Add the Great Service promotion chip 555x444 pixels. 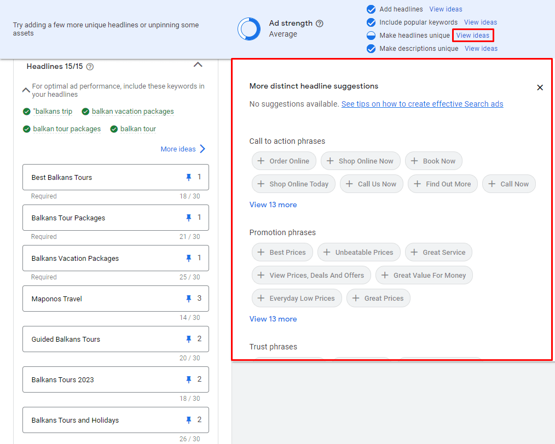pos(438,252)
